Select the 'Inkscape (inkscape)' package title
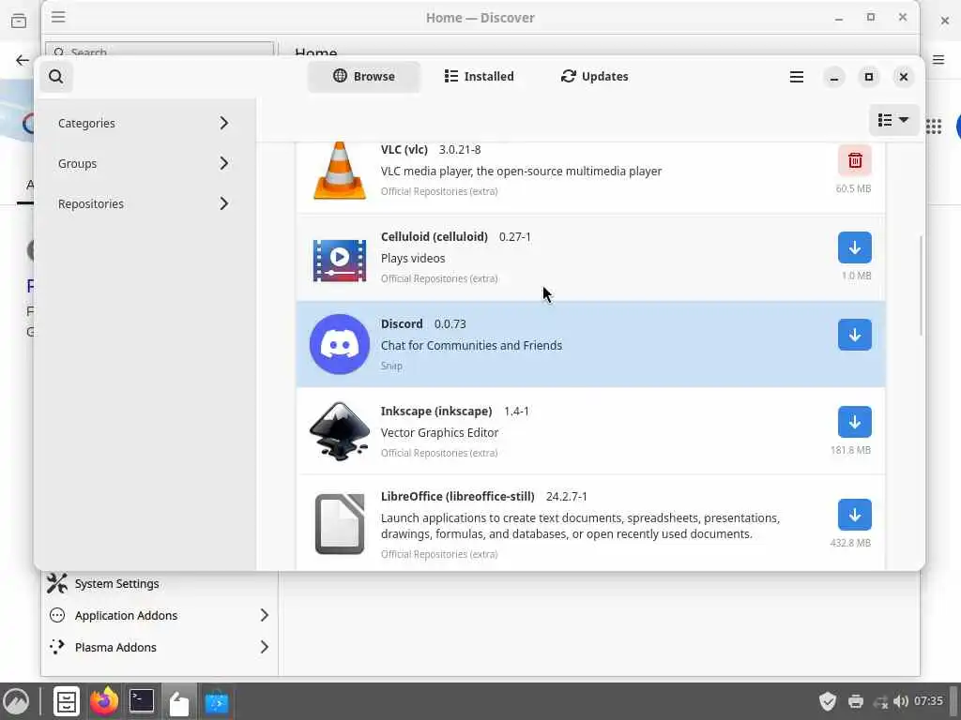 tap(436, 411)
